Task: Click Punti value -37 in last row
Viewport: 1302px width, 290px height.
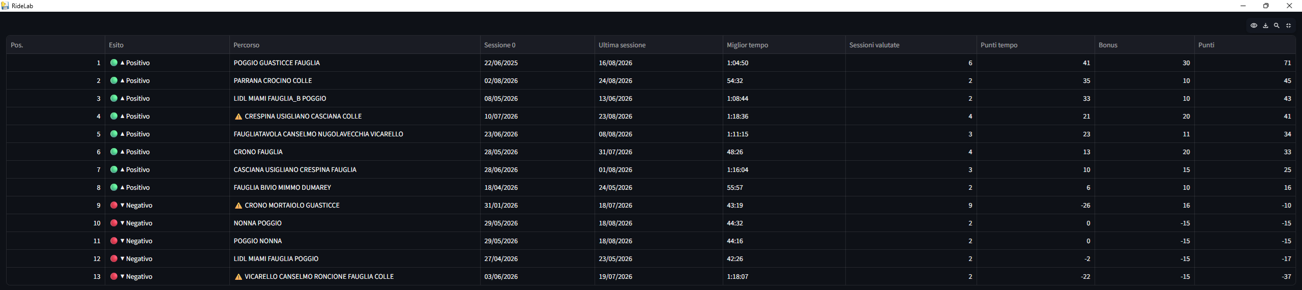Action: pos(1286,276)
